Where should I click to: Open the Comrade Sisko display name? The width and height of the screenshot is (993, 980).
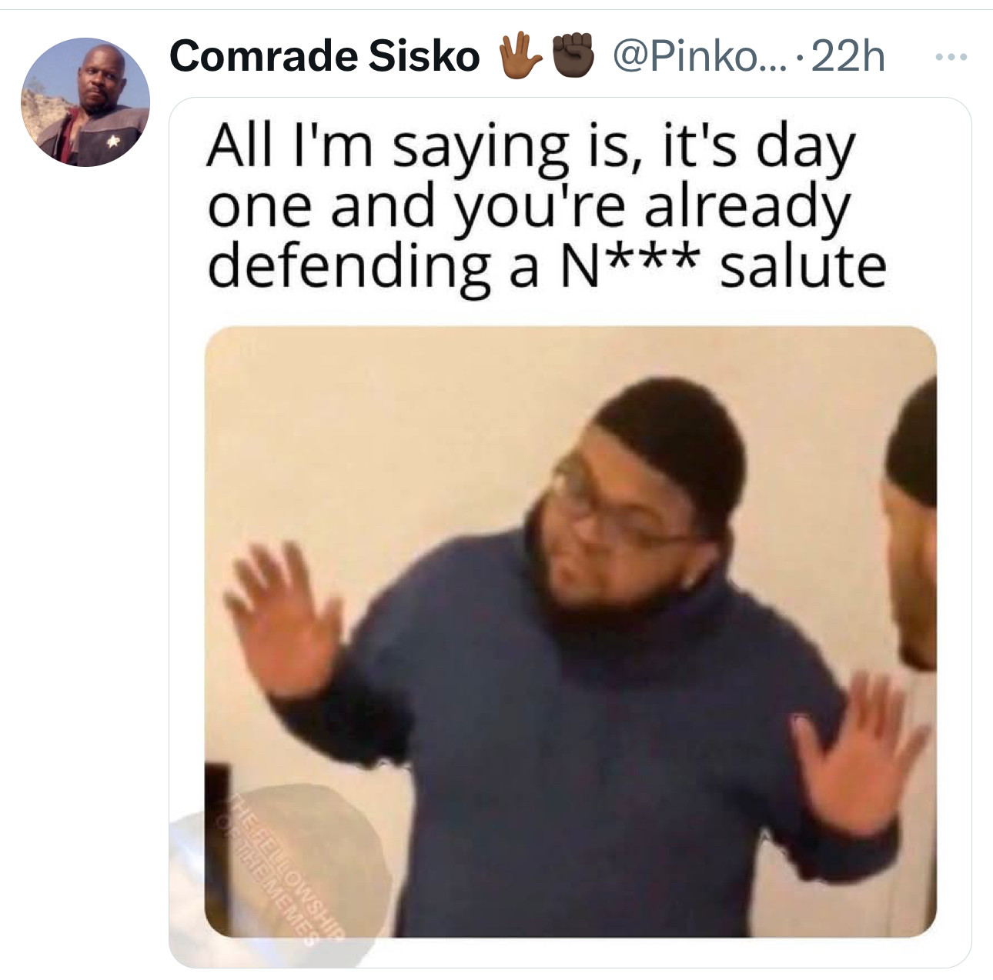323,57
